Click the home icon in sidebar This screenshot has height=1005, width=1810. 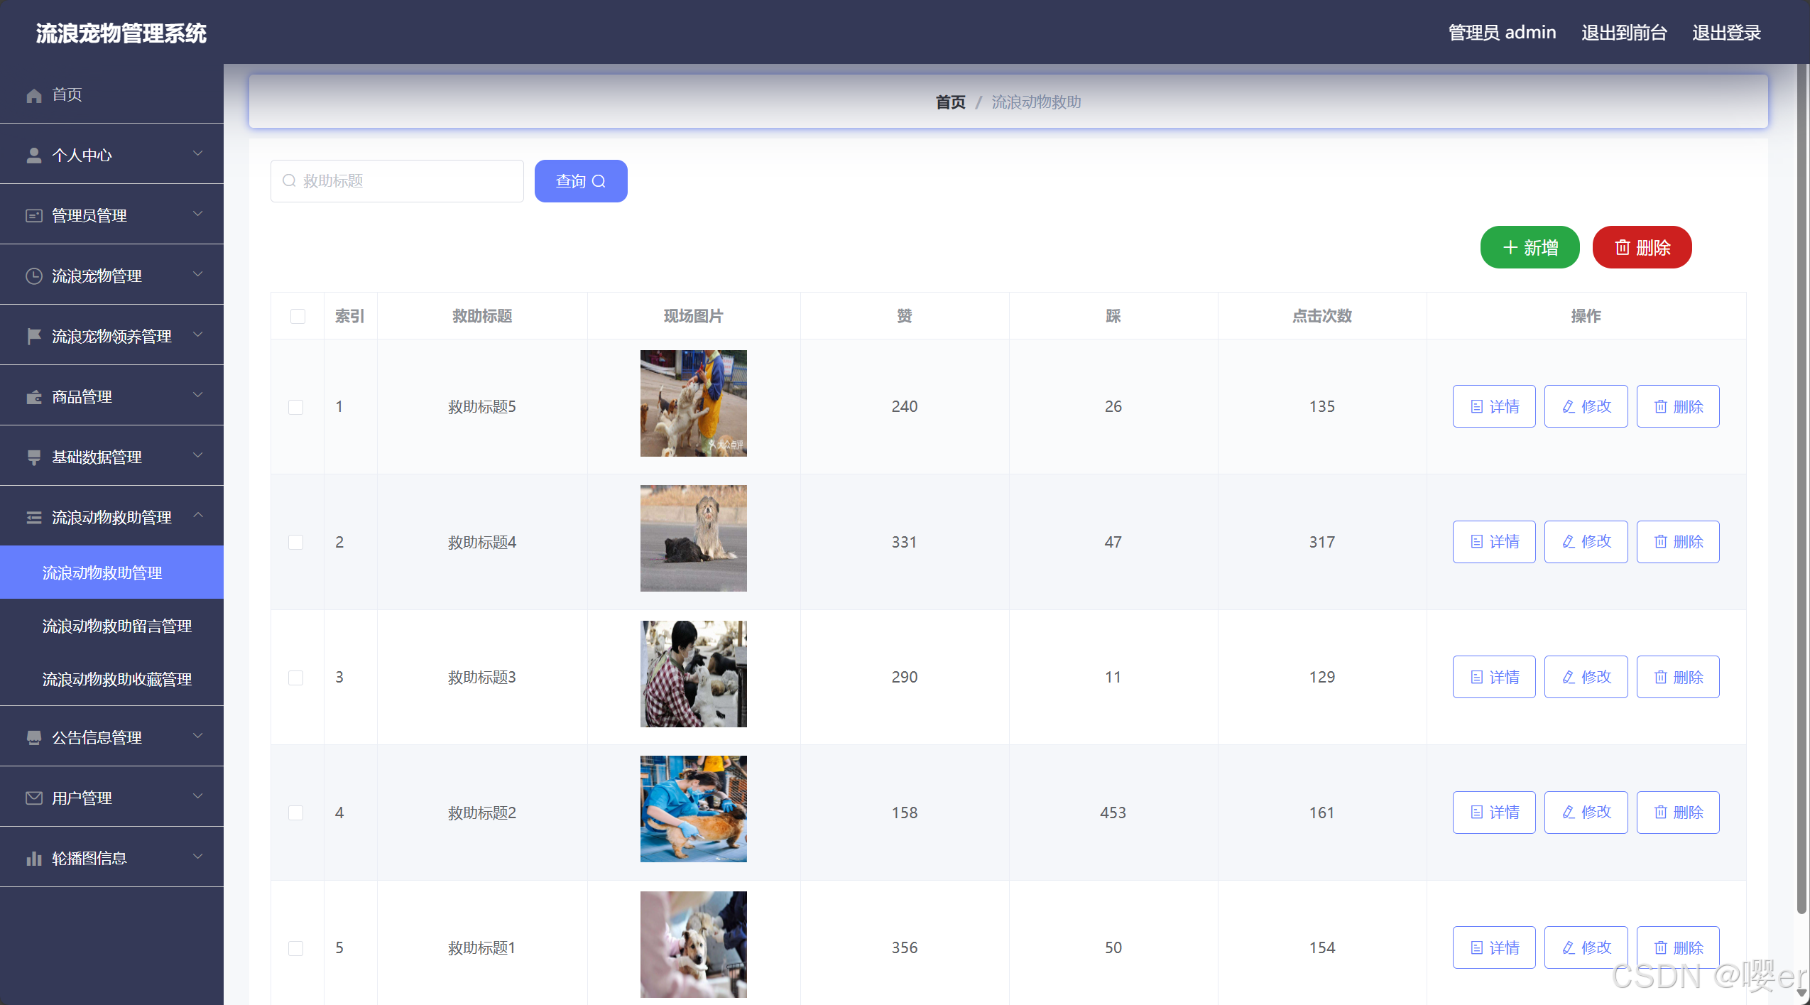pos(33,95)
